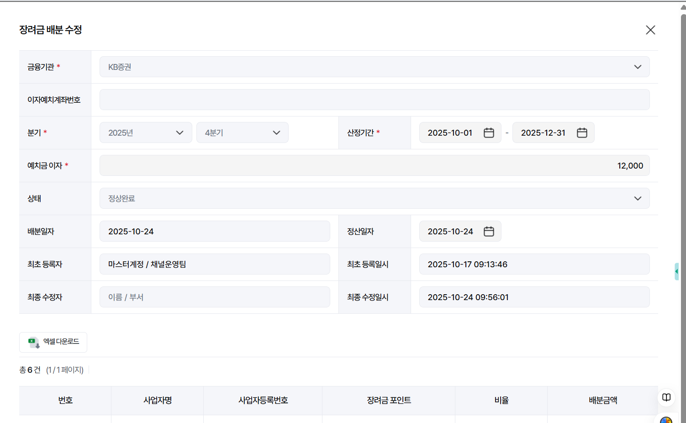Click the 최종 수정일시 field
Screen dimensions: 686x423
click(534, 297)
